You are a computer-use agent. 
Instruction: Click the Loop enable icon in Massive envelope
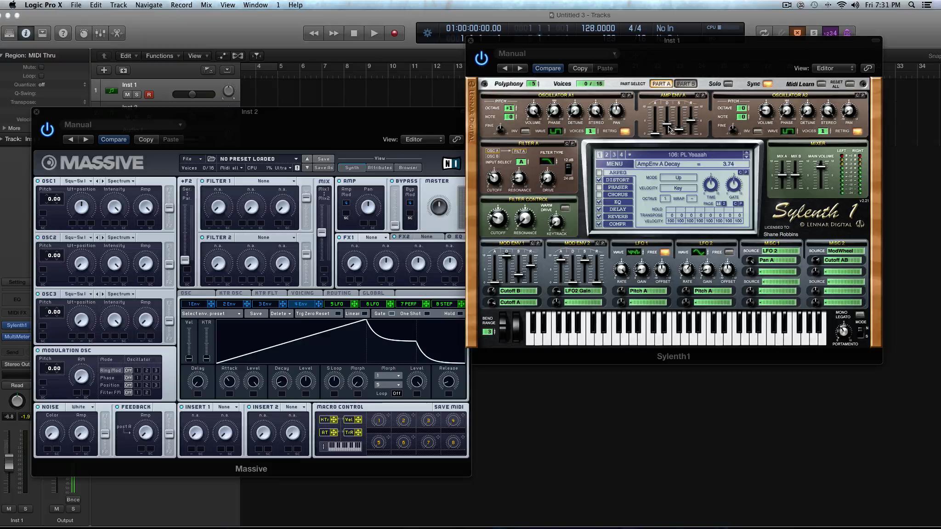(396, 393)
